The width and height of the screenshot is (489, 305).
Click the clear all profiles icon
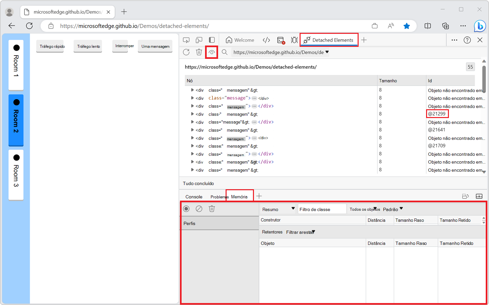(199, 209)
